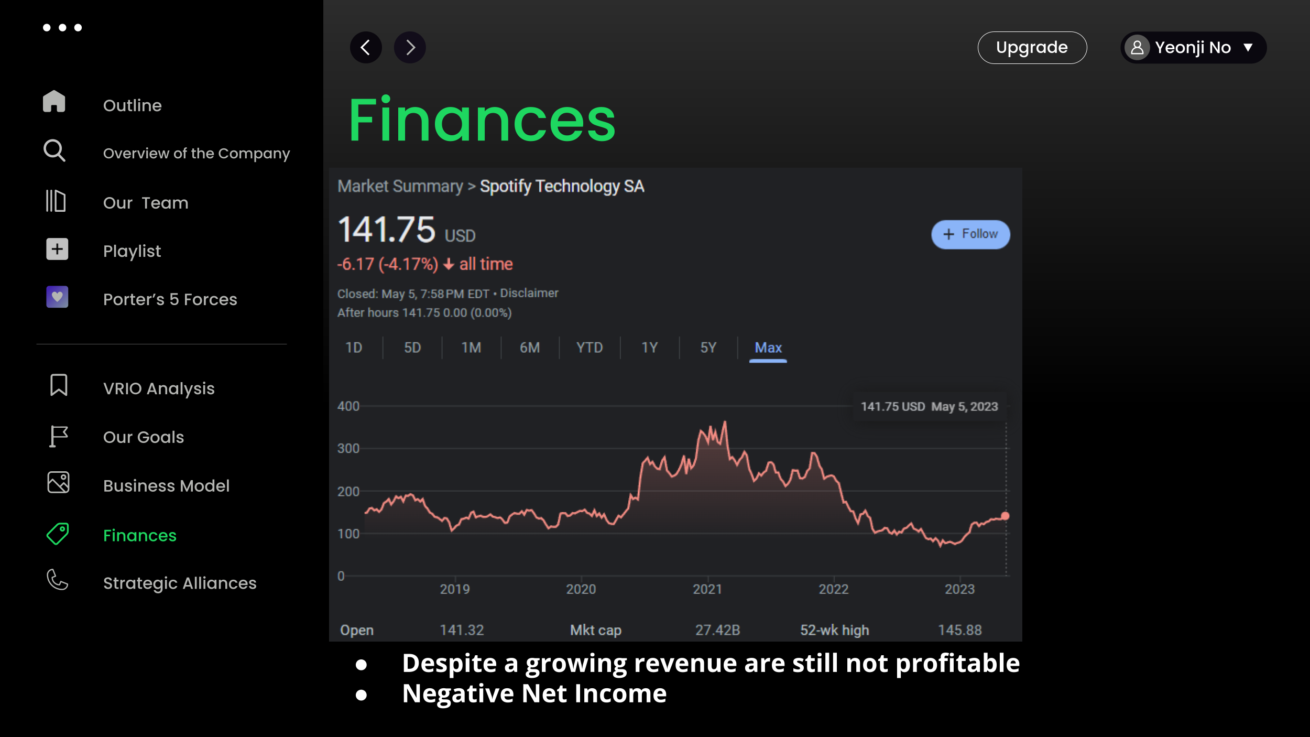Select the Finances menu item
1310x737 pixels.
pyautogui.click(x=140, y=535)
